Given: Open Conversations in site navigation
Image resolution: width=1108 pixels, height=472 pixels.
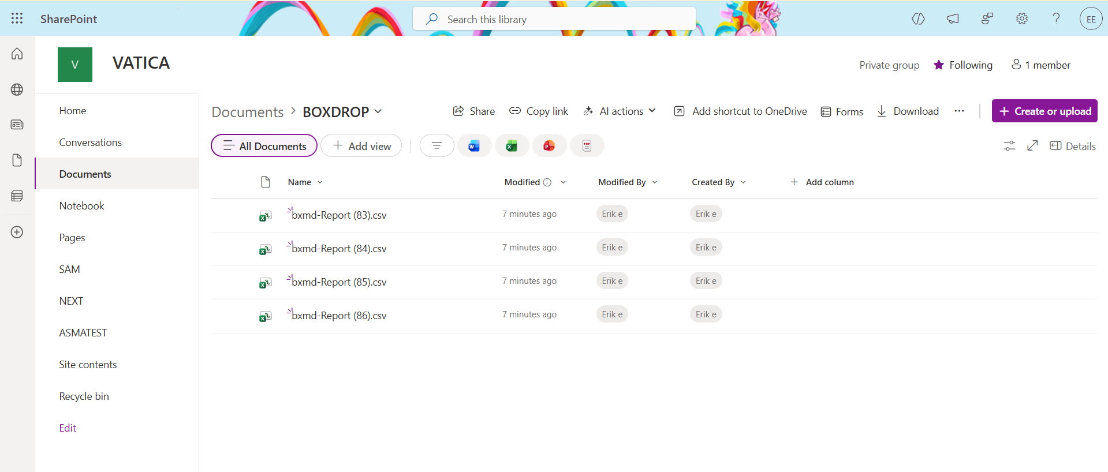Looking at the screenshot, I should (91, 143).
